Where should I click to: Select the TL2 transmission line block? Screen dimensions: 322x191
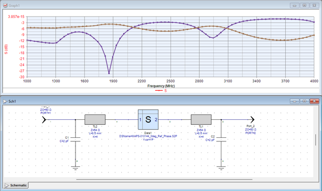95,119
